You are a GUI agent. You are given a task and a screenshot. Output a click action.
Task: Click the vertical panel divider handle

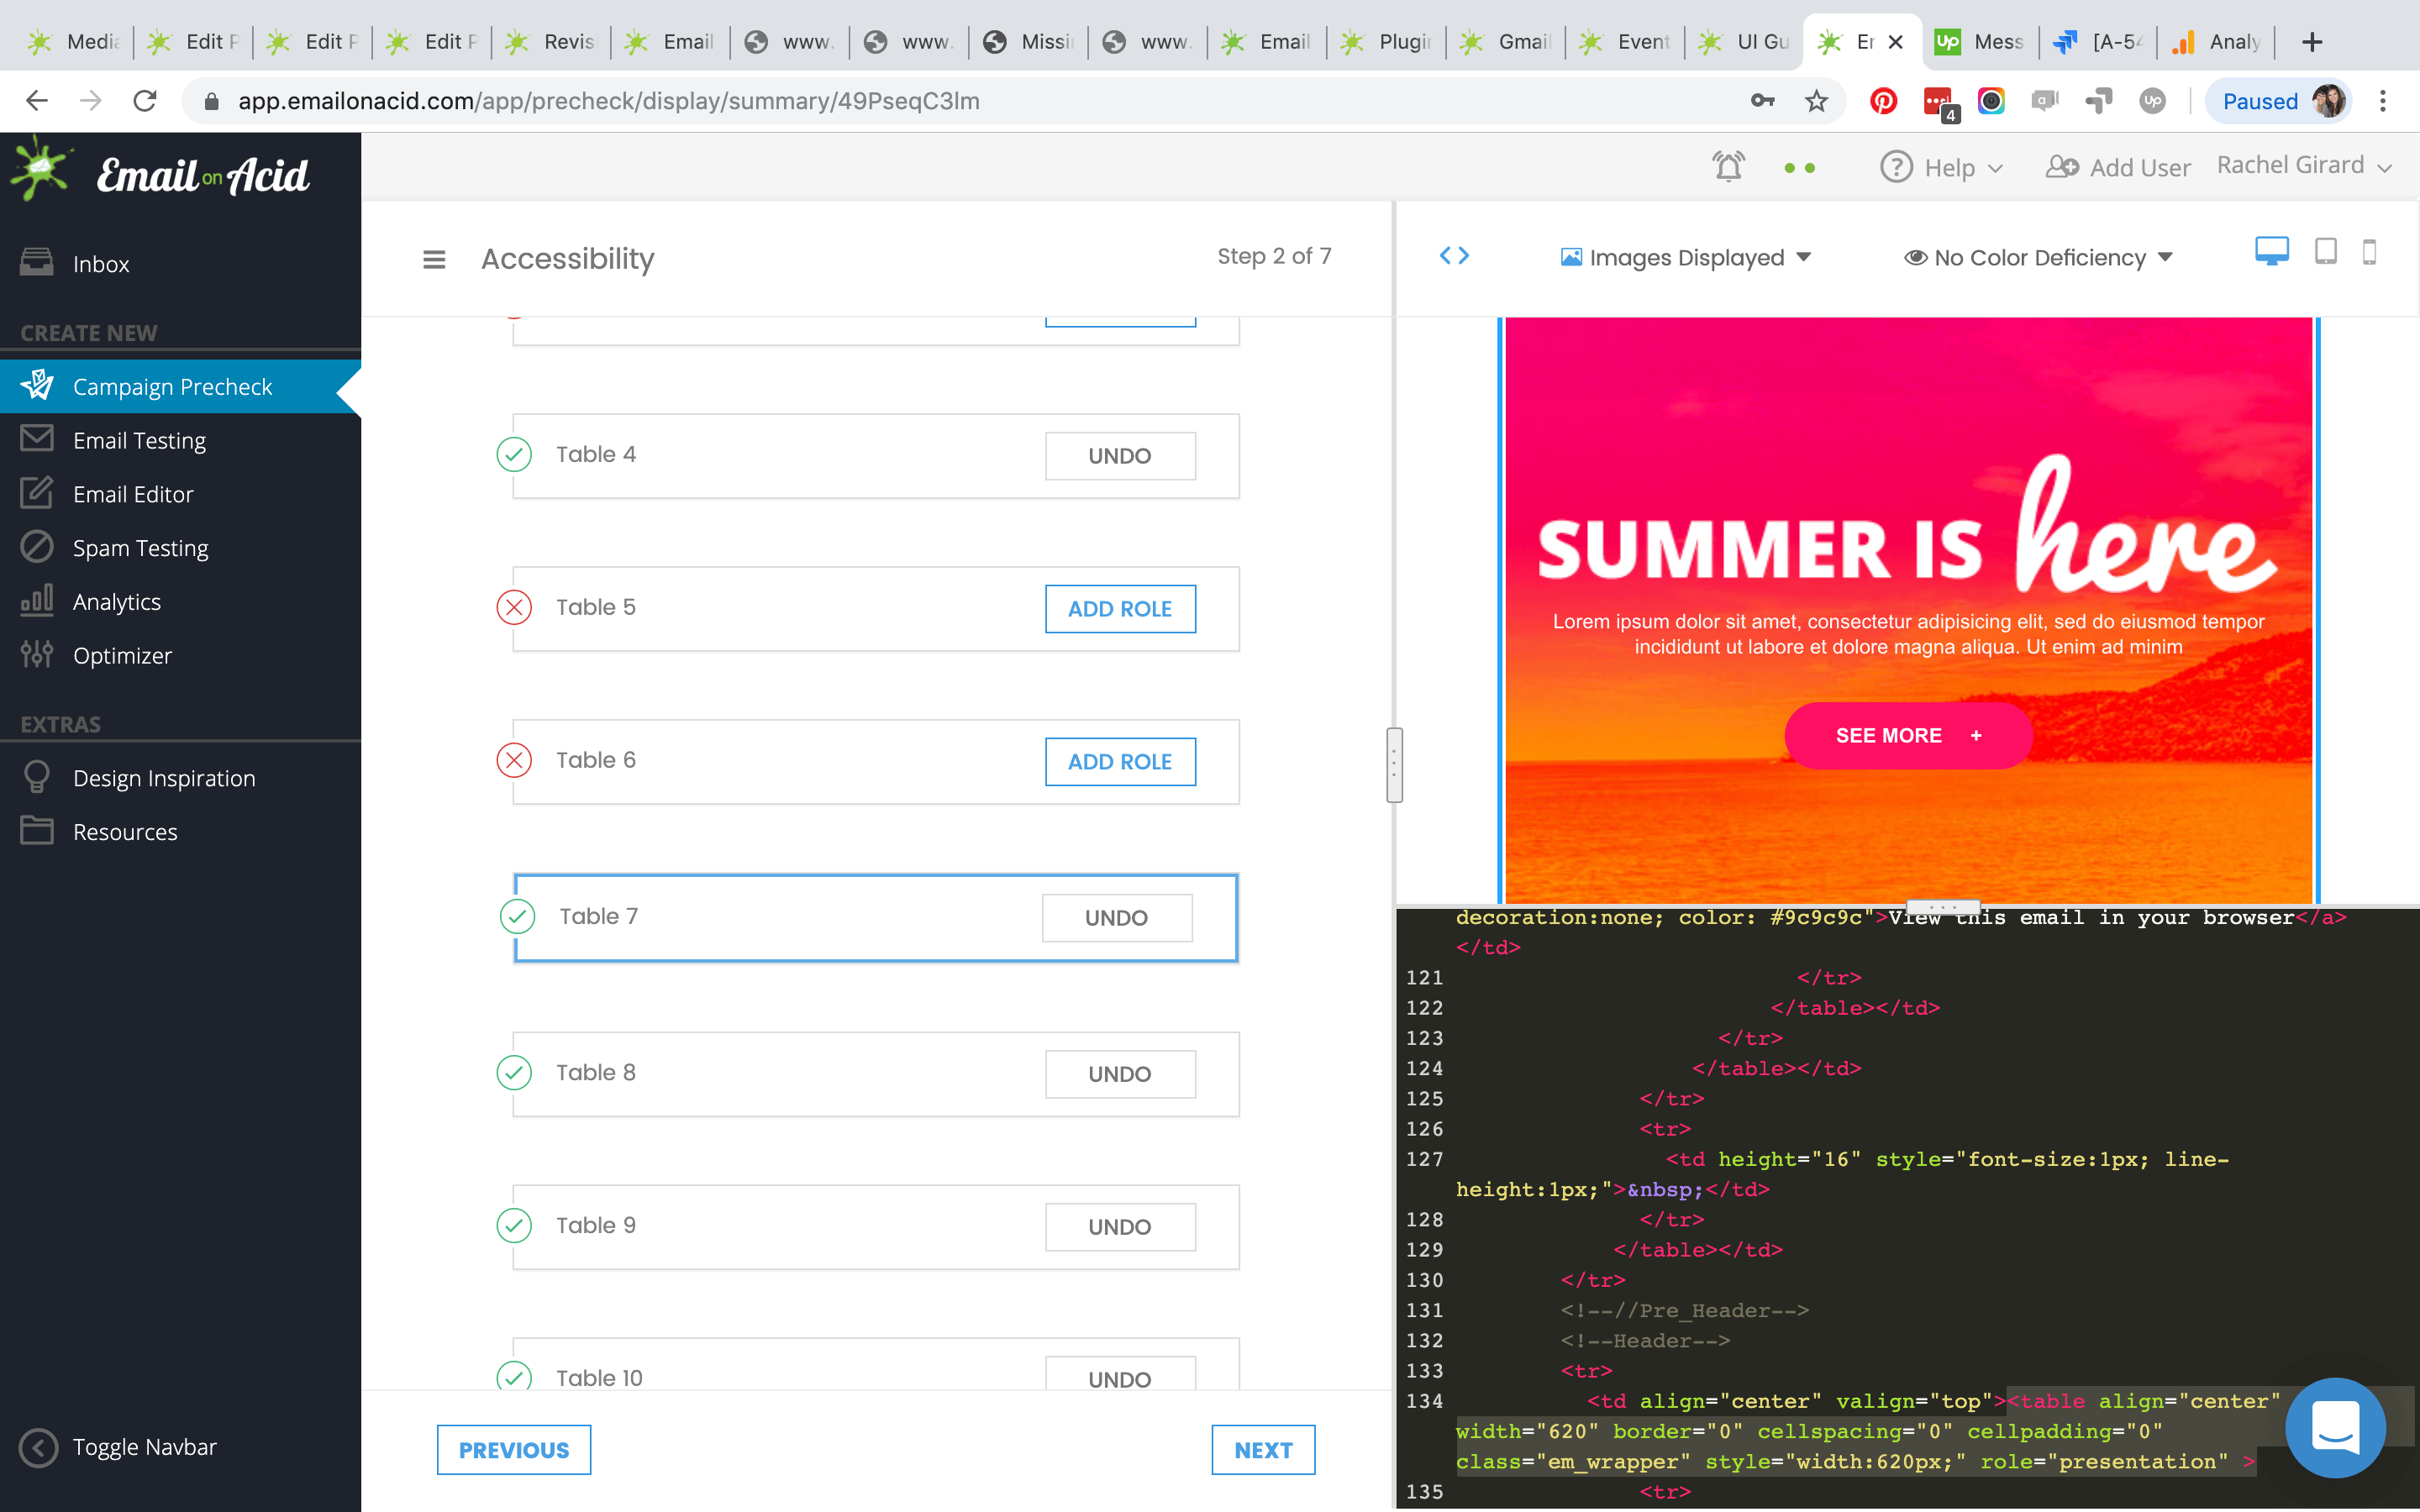1394,764
